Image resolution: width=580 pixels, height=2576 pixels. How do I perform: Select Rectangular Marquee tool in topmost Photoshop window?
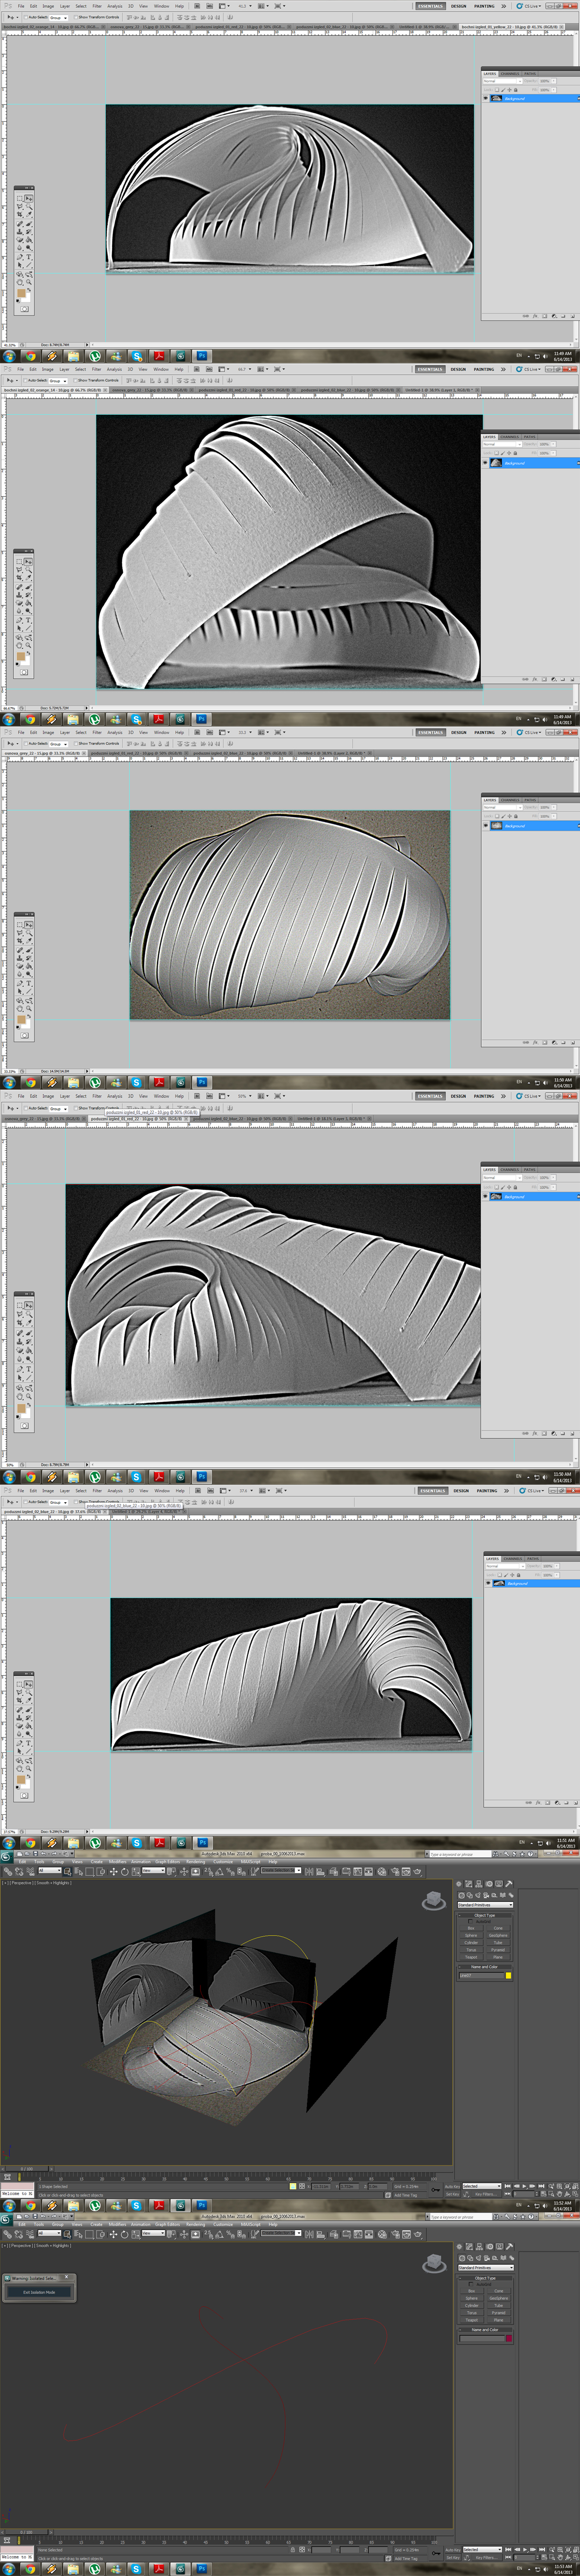[x=20, y=199]
